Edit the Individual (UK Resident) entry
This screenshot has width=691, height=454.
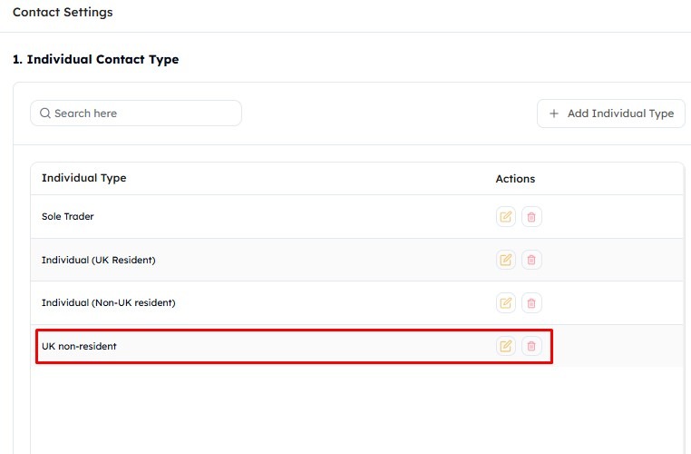[x=505, y=260]
